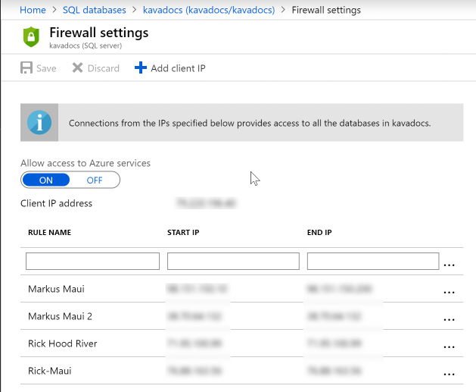Click end IP cell of Markus Maui 2
The image size is (476, 392).
(334, 316)
